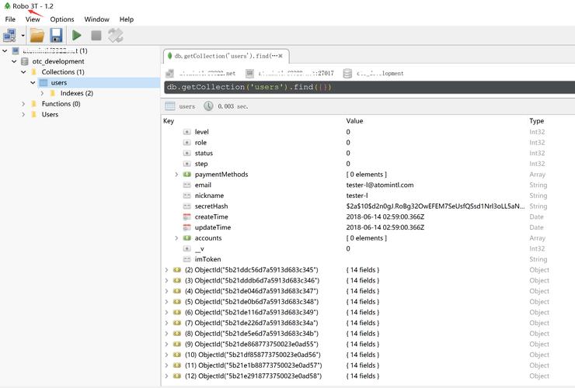
Task: Open the File menu
Action: [x=10, y=19]
